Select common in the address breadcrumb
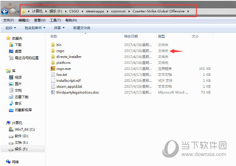The height and width of the screenshot is (166, 236). point(118,11)
